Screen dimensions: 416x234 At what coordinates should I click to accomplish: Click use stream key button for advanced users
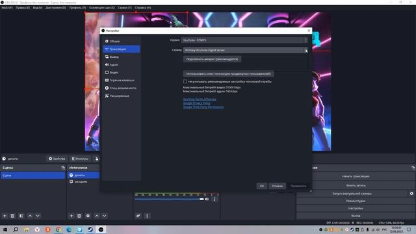[228, 73]
